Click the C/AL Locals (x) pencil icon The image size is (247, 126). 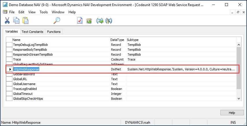click(x=109, y=20)
